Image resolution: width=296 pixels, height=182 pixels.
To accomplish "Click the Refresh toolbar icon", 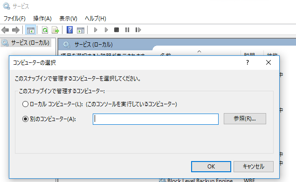I will [x=45, y=30].
